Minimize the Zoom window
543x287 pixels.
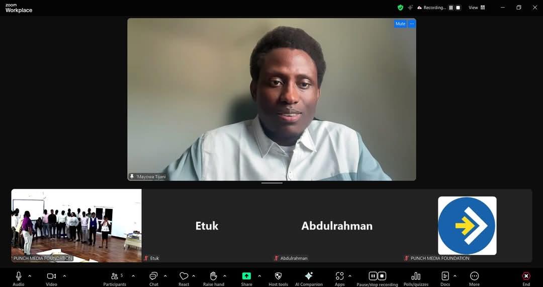(x=503, y=7)
